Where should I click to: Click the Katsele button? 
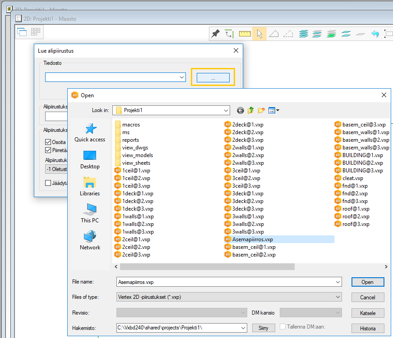(x=368, y=313)
